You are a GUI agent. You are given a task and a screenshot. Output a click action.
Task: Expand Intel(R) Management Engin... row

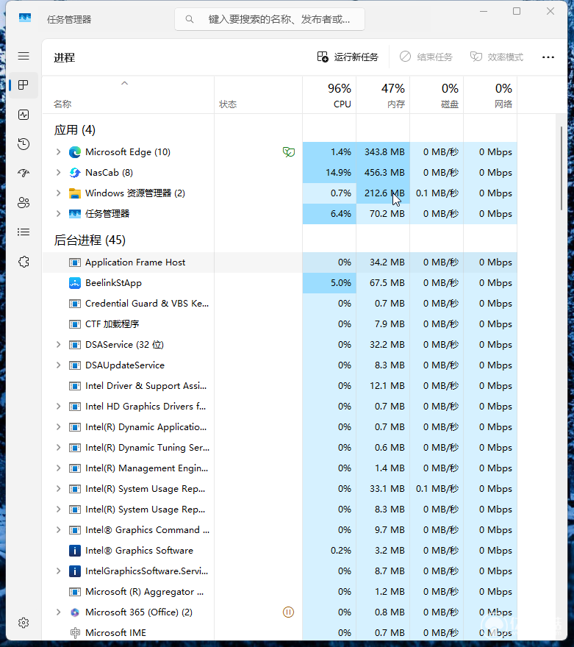[59, 468]
